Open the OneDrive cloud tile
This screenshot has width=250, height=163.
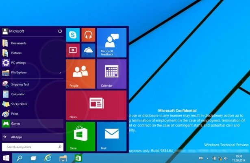88,50
